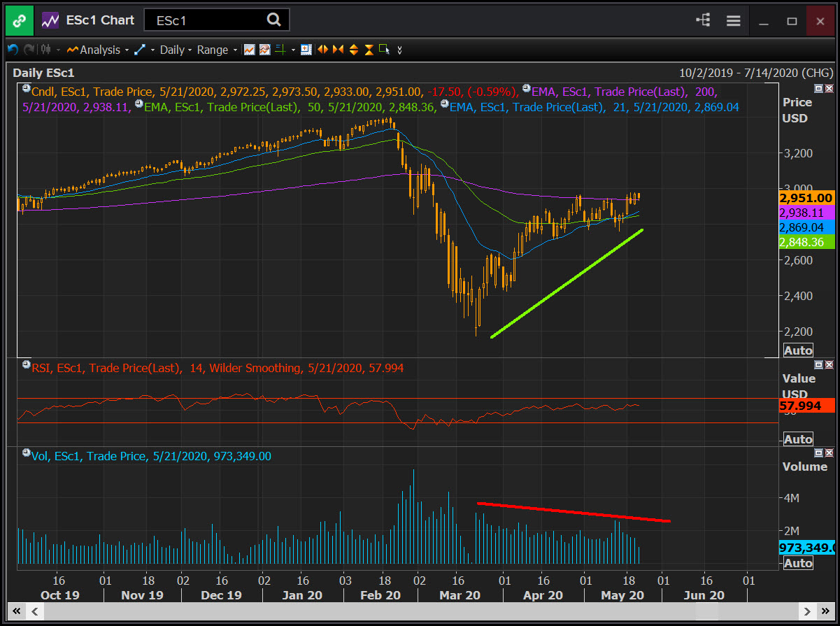
Task: Toggle Auto scaling on the price axis
Action: (798, 350)
